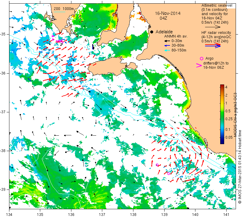Select the date label 16-Nov-2014

(168, 13)
